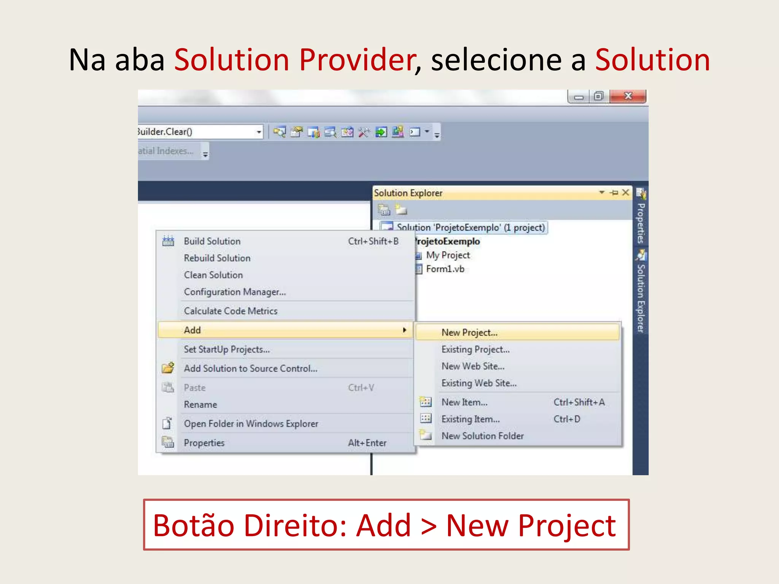Click the Build Solution icon in context menu
Image resolution: width=779 pixels, height=584 pixels.
point(168,241)
